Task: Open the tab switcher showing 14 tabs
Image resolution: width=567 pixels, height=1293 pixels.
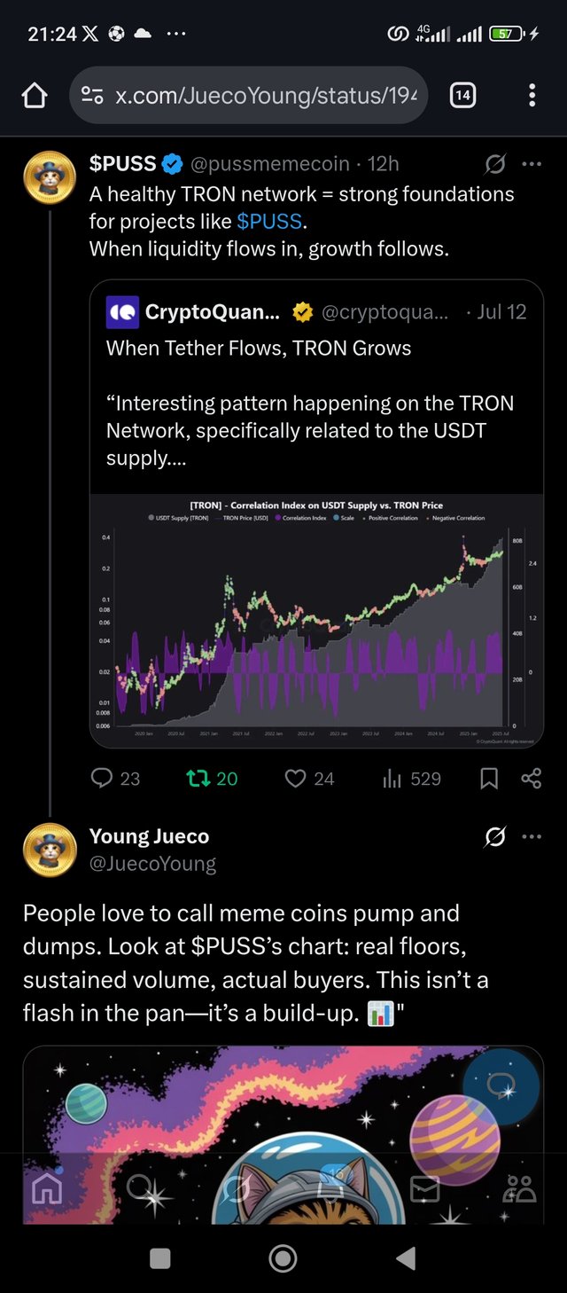Action: 462,95
